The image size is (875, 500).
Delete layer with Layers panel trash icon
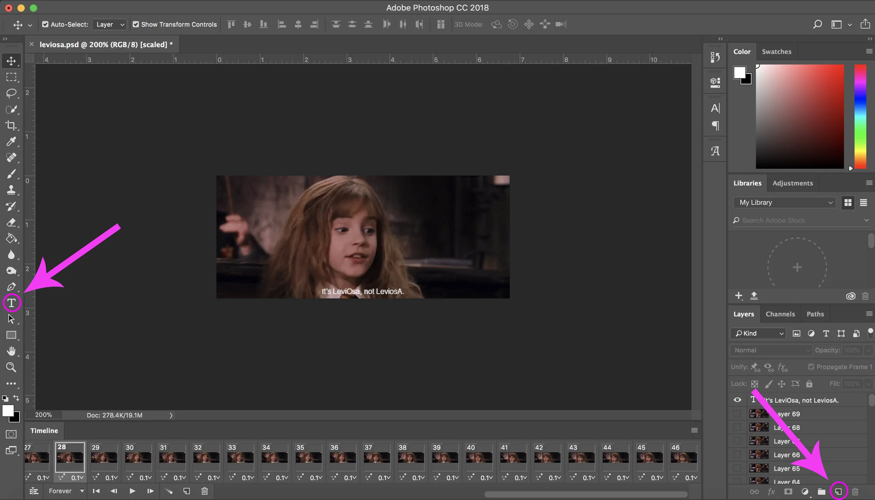coord(855,492)
